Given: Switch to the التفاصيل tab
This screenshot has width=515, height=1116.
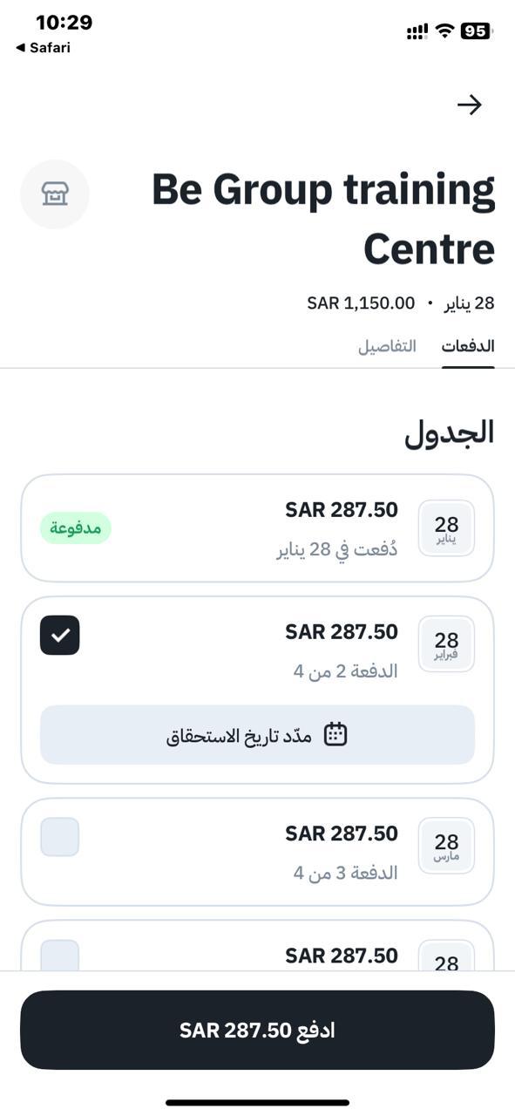Looking at the screenshot, I should (387, 346).
